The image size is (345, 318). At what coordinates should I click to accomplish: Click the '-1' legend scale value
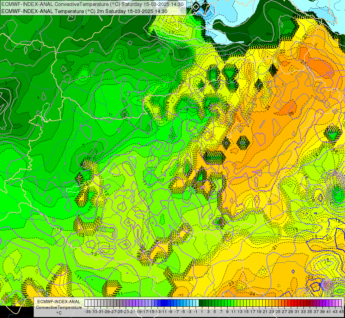coord(196,312)
